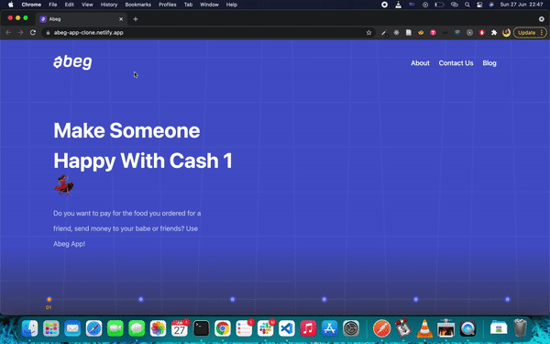
Task: Jump to the last slide indicator dot
Action: (x=508, y=299)
